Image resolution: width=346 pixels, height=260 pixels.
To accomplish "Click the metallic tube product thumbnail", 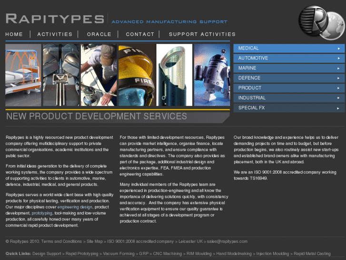I will pyautogui.click(x=174, y=75).
